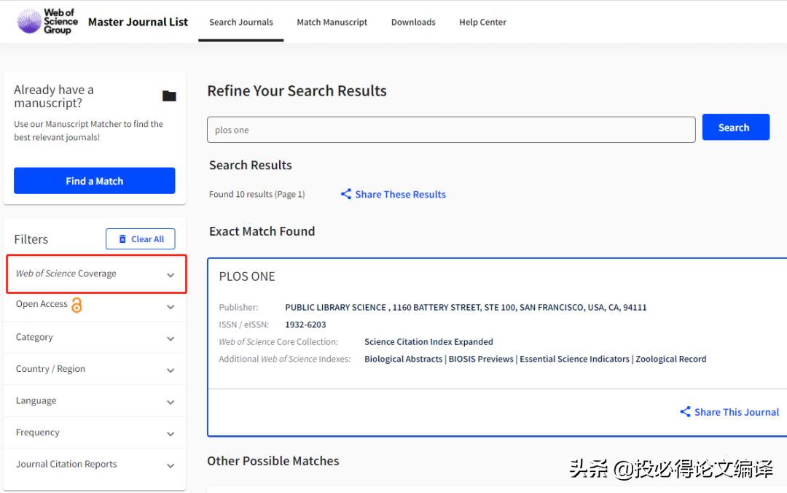Click Essential Science Indicators index
The height and width of the screenshot is (493, 787).
tap(574, 359)
